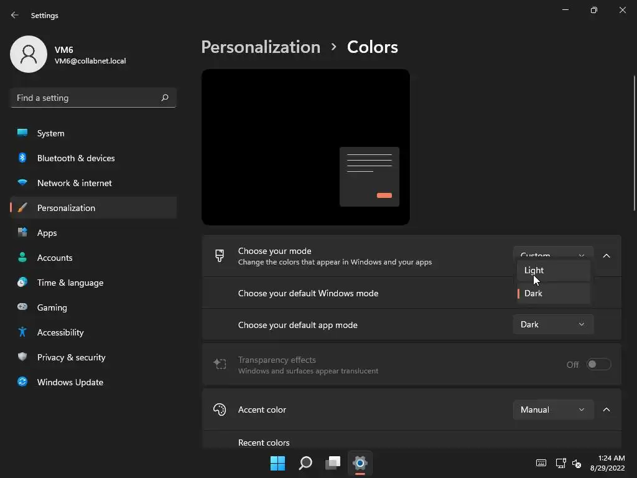Screen dimensions: 637x478
Task: Open Gaming settings category
Action: pyautogui.click(x=93, y=307)
